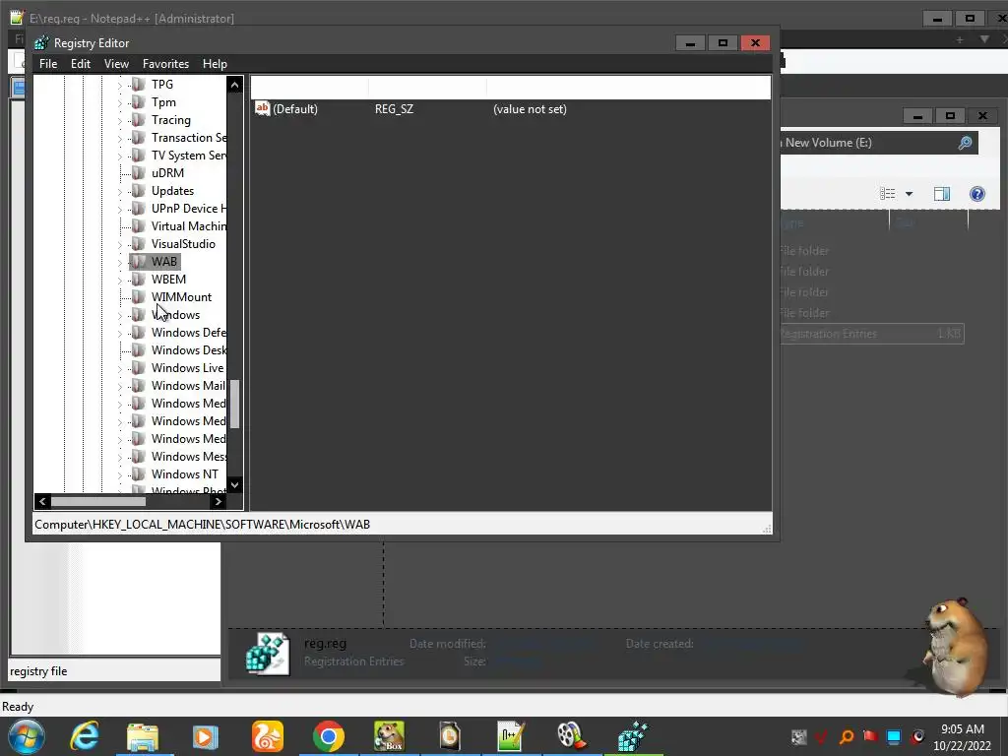
Task: Expand the Tracing key node
Action: coord(119,121)
